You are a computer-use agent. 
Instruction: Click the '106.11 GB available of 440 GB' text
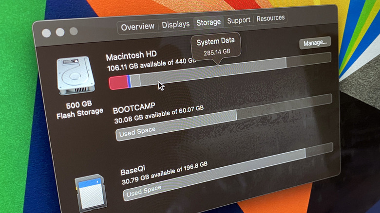pyautogui.click(x=152, y=65)
